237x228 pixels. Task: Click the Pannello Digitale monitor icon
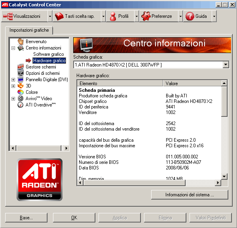pyautogui.click(x=21, y=80)
